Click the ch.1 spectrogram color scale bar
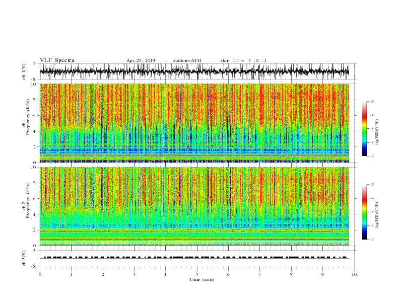This screenshot has width=399, height=308. [365, 129]
